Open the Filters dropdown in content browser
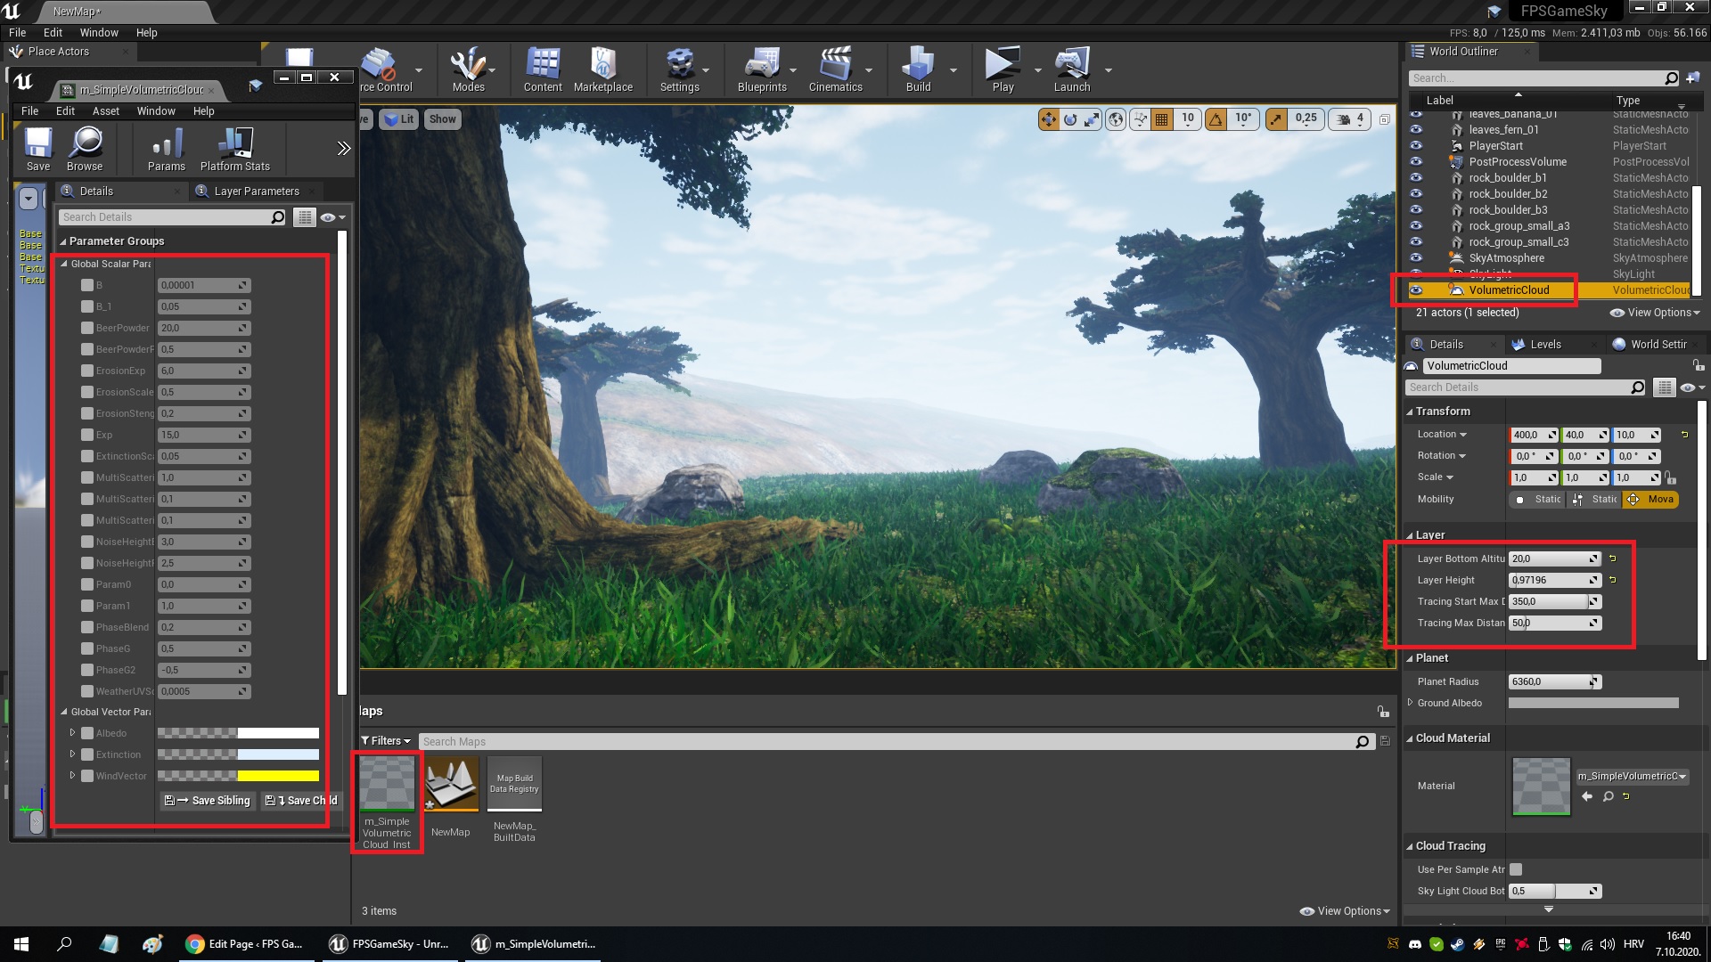This screenshot has width=1711, height=962. pyautogui.click(x=386, y=741)
